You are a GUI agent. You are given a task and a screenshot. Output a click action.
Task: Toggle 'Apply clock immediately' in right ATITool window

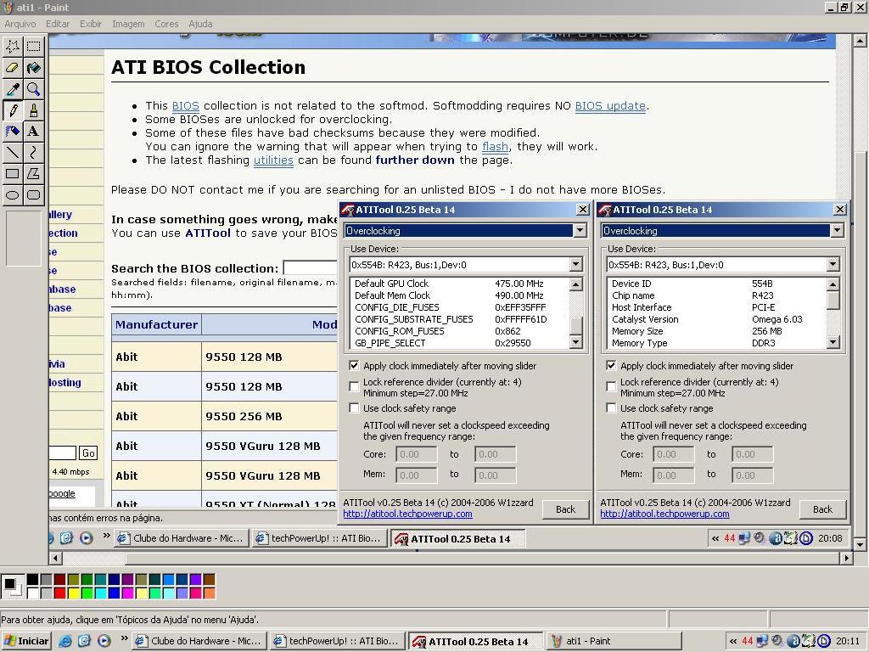click(611, 366)
